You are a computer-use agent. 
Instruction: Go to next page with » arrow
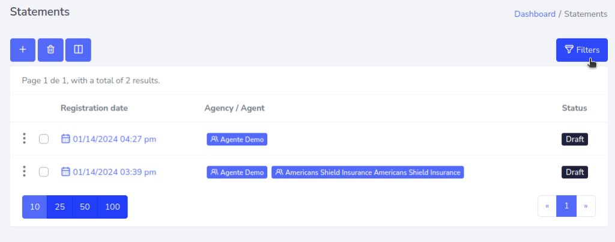pyautogui.click(x=586, y=207)
